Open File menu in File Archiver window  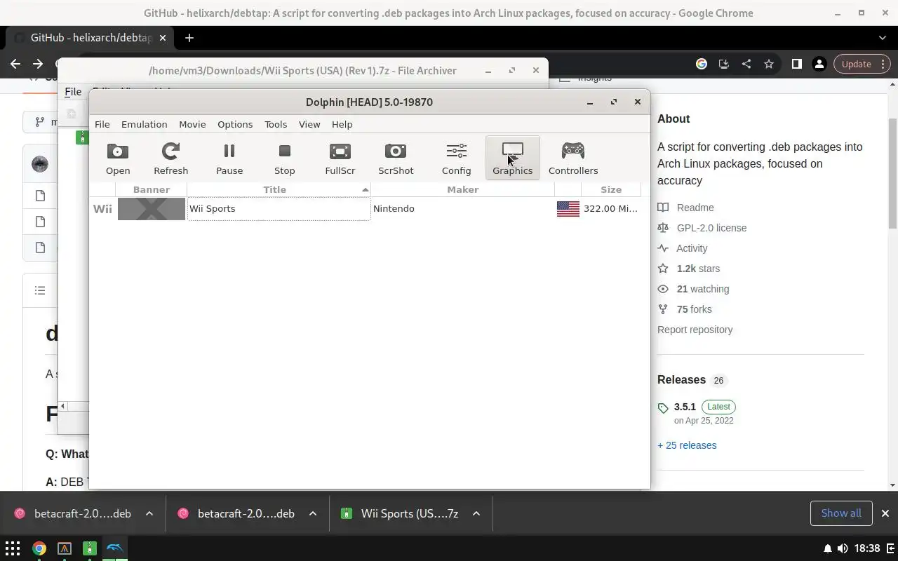(73, 91)
